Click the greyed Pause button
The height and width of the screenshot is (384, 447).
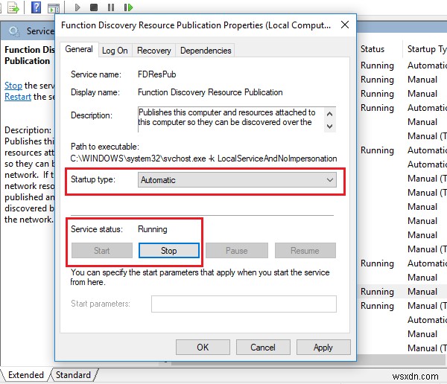point(237,251)
